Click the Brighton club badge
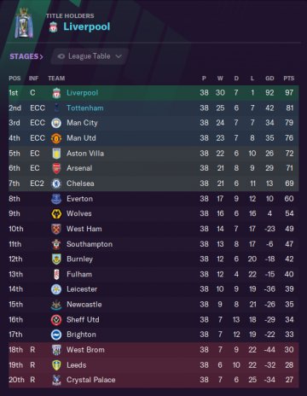This screenshot has height=396, width=307. (x=56, y=335)
